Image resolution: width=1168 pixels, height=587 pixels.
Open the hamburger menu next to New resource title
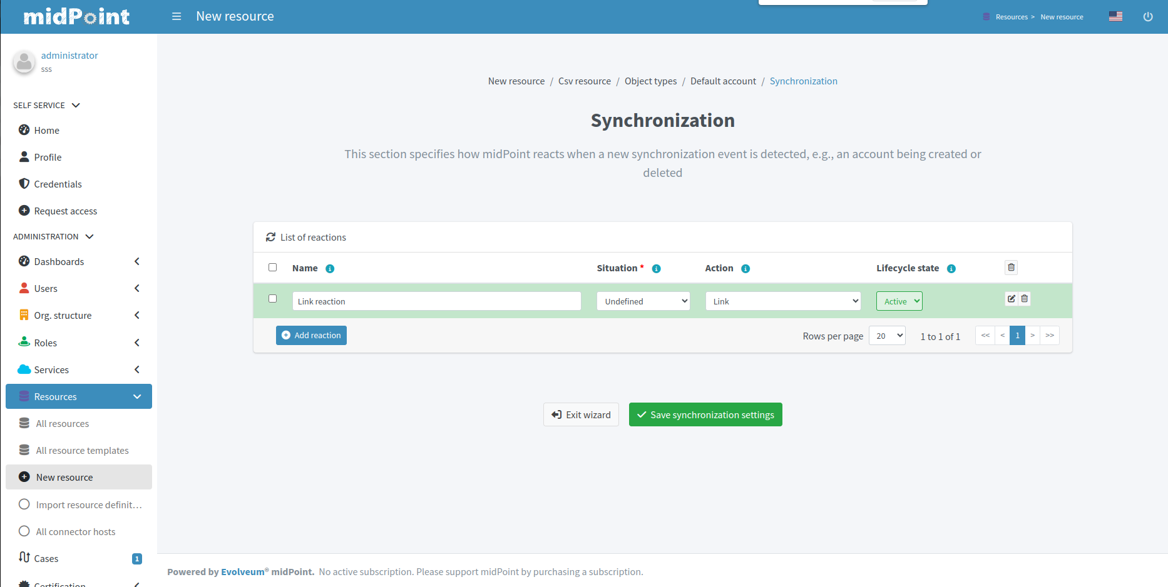point(176,16)
